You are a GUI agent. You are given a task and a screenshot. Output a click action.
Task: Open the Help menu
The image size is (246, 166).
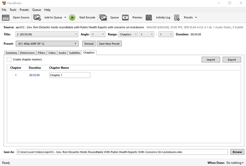pos(47,10)
